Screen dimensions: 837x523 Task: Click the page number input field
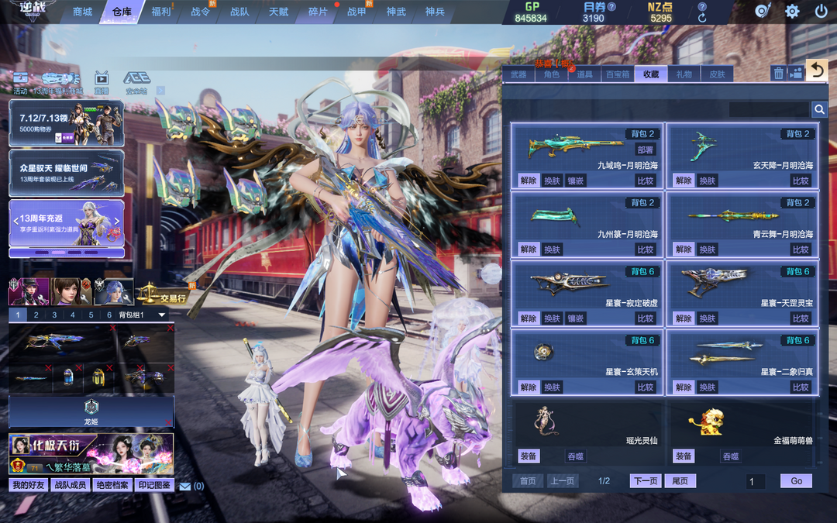pos(756,481)
